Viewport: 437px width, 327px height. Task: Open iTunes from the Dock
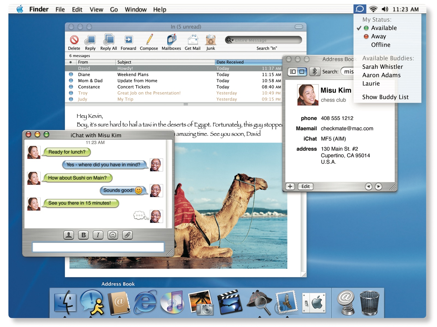pyautogui.click(x=172, y=302)
